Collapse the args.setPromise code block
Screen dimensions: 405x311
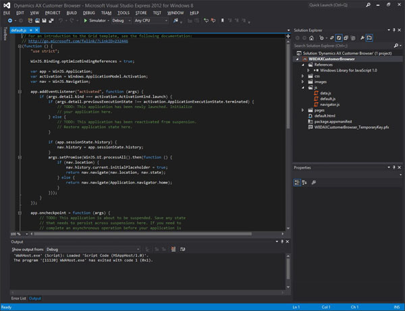click(20, 157)
